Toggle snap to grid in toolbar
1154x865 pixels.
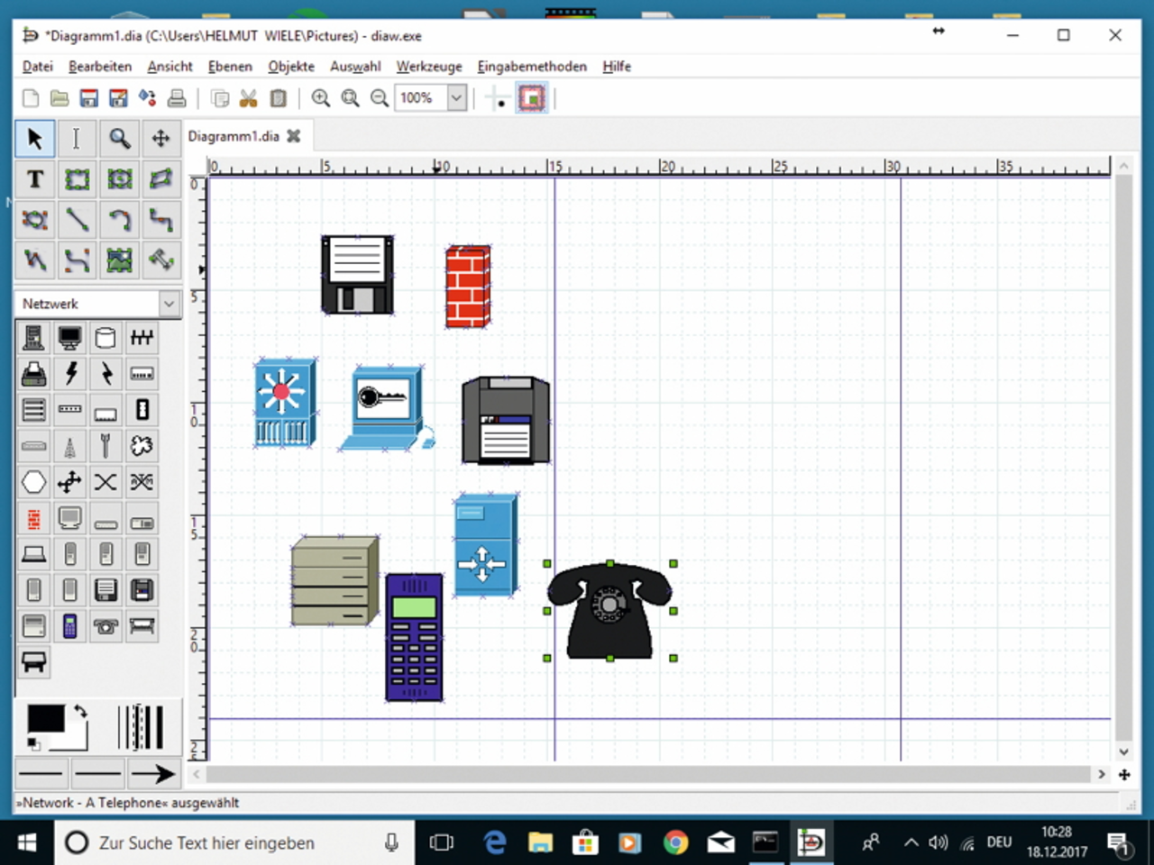497,98
